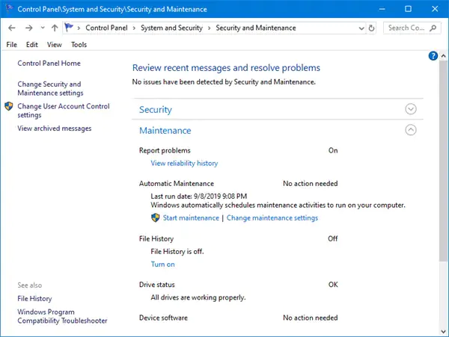Select System and Security breadcrumb

[171, 28]
